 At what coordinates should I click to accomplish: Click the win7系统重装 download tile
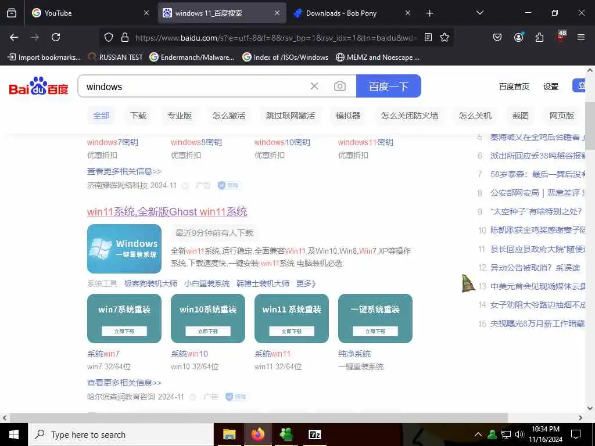click(x=124, y=319)
